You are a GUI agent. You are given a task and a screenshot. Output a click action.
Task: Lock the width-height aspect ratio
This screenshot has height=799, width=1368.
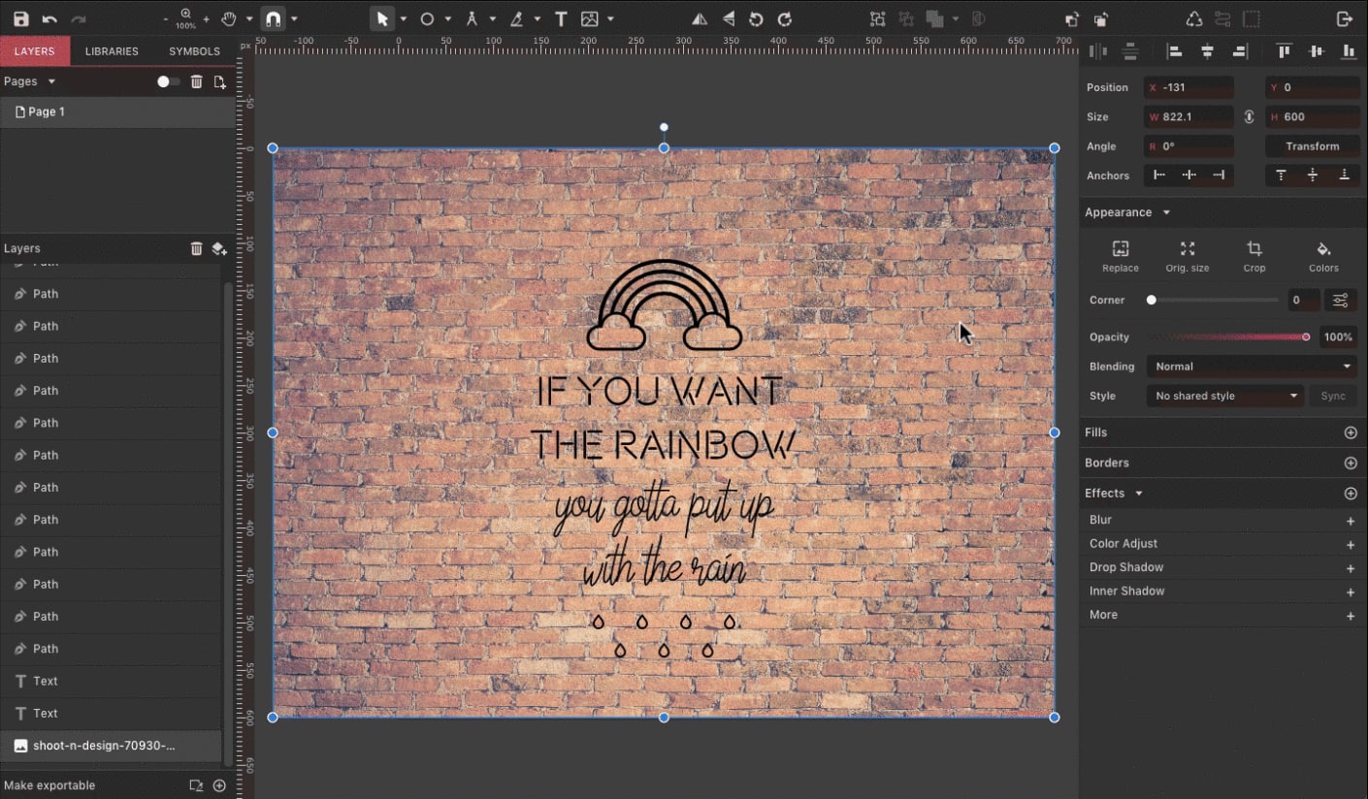1250,116
